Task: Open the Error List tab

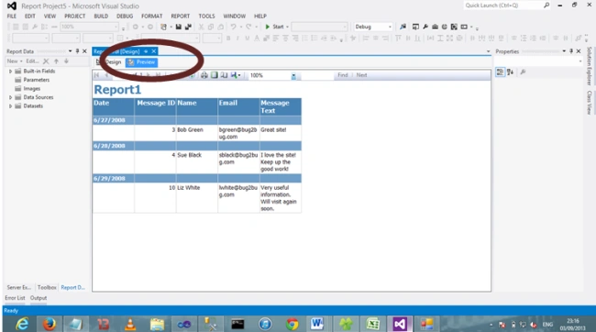Action: (x=16, y=298)
